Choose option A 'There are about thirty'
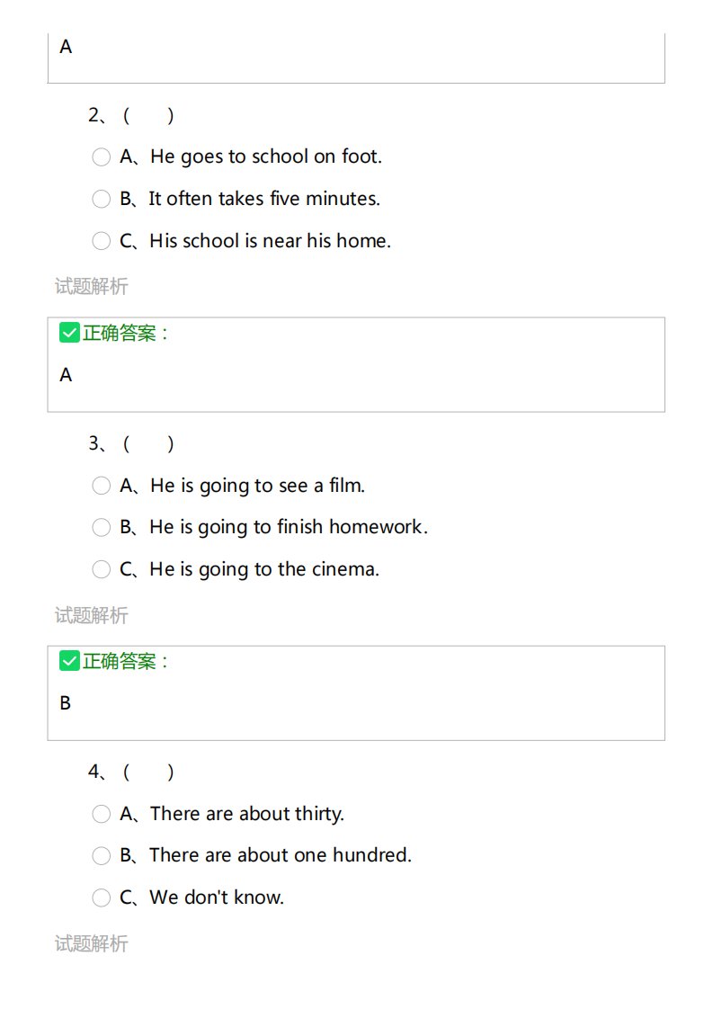713x1009 pixels. pyautogui.click(x=101, y=814)
